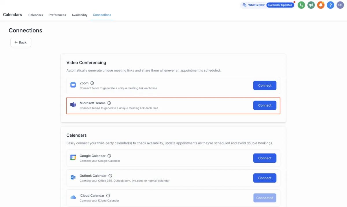Click the iCloud Calendar info icon
Image resolution: width=347 pixels, height=207 pixels.
(108, 196)
